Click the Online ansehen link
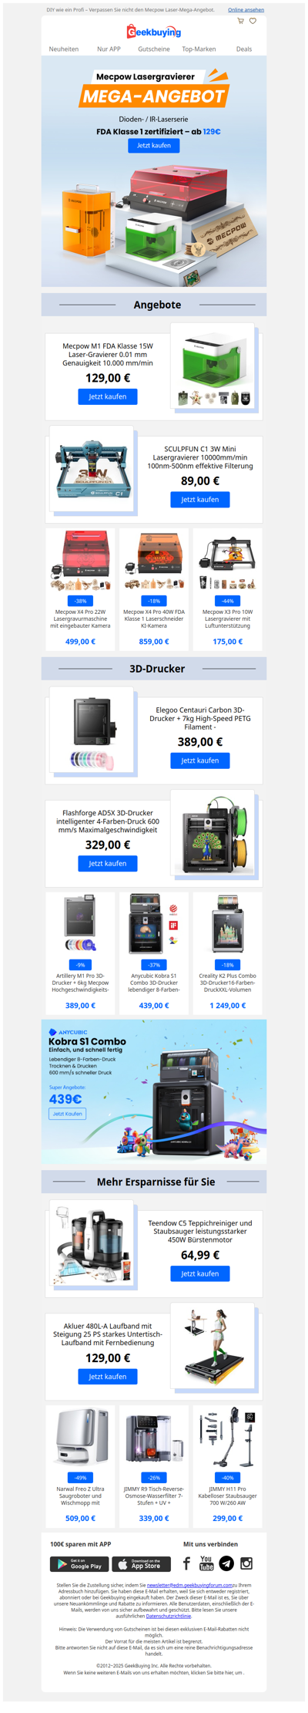Image resolution: width=308 pixels, height=1713 pixels. [246, 10]
